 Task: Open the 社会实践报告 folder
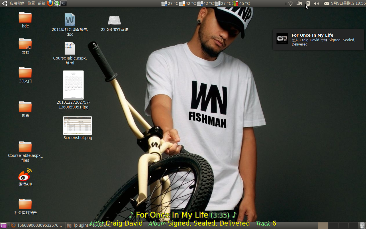tap(25, 204)
